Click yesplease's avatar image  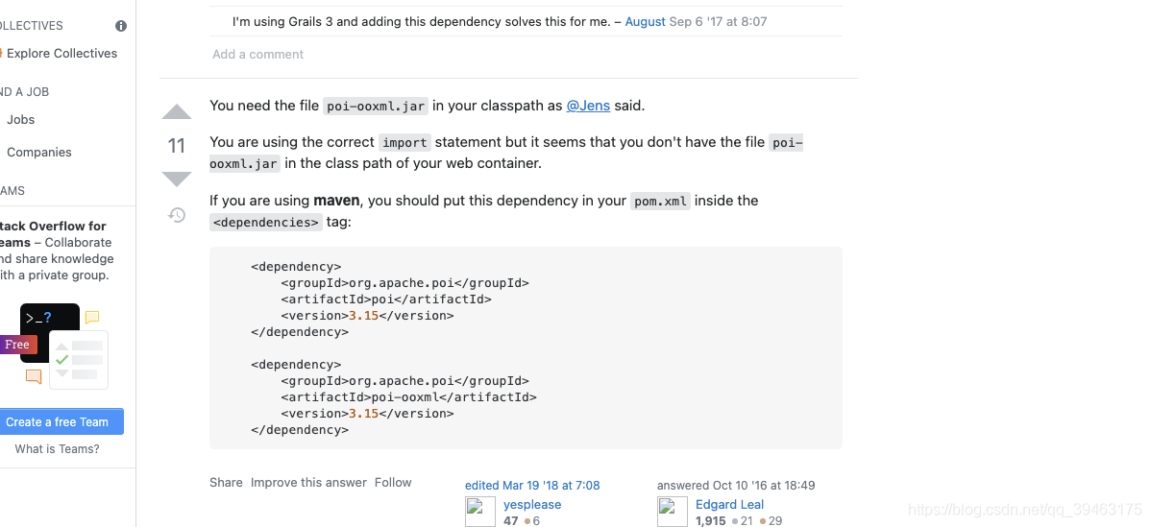[480, 512]
